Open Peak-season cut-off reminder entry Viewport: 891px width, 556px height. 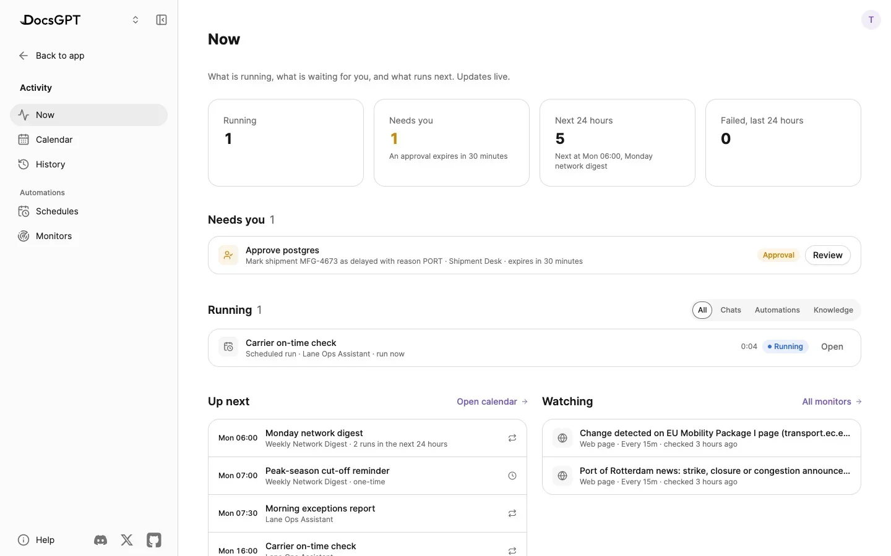[368, 476]
